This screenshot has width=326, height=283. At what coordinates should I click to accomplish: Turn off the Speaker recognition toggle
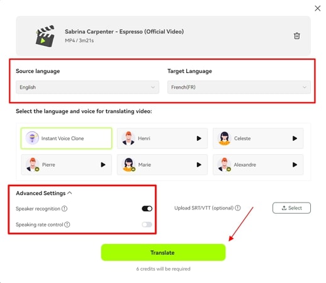click(x=147, y=209)
